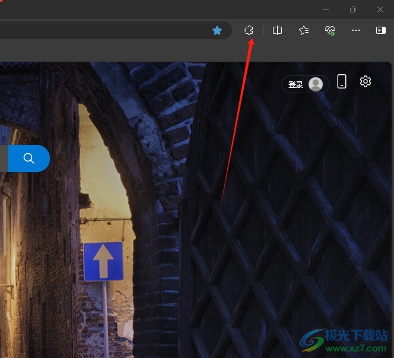
Task: Open the mobile phone icon
Action: (x=341, y=81)
